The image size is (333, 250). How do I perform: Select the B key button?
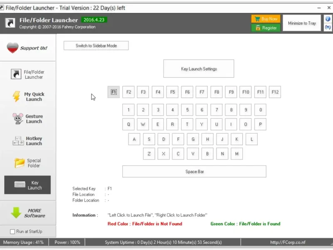click(207, 154)
